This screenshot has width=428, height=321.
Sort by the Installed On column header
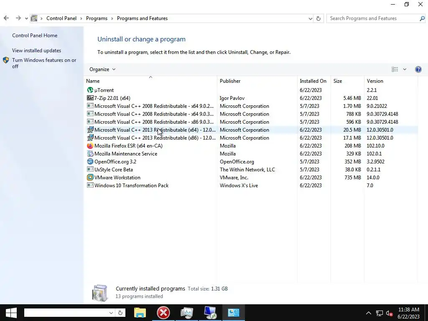[x=314, y=81]
